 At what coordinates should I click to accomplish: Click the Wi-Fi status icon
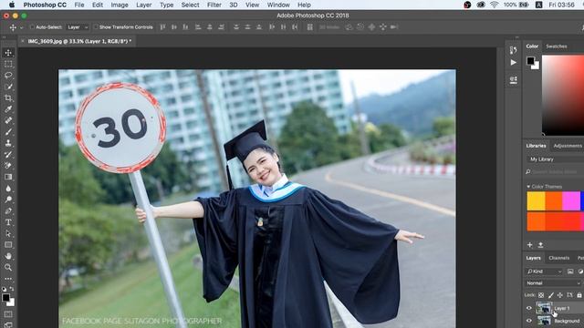coord(495,5)
